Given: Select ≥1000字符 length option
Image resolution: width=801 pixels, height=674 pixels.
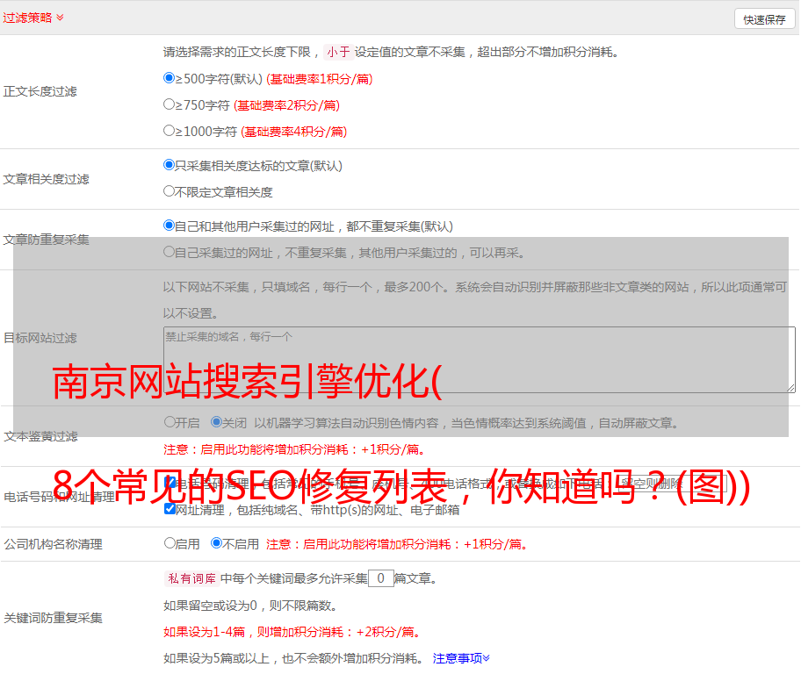Looking at the screenshot, I should [x=169, y=130].
